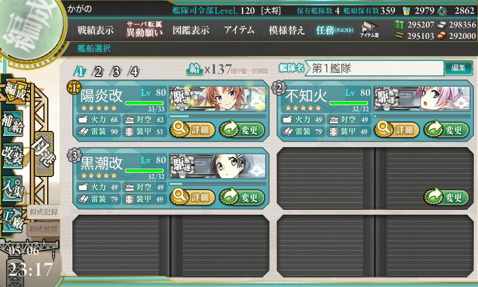The height and width of the screenshot is (287, 478).
Task: Switch to fleet tab 4
Action: click(134, 72)
